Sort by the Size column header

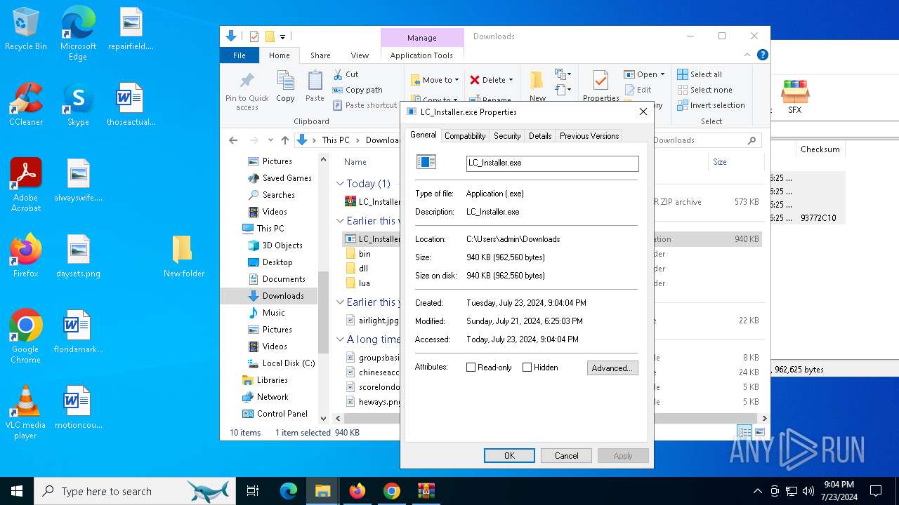735,162
